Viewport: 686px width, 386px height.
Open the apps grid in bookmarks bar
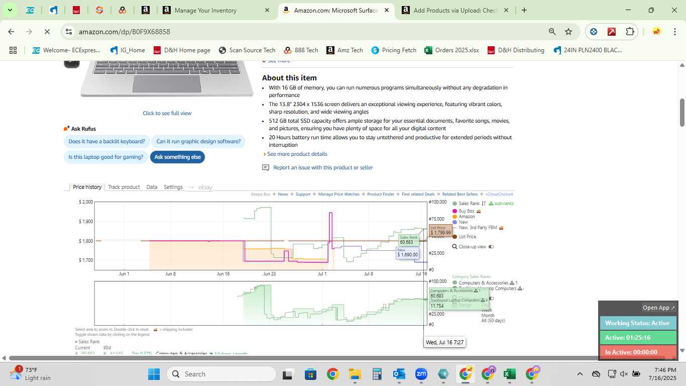coord(13,50)
